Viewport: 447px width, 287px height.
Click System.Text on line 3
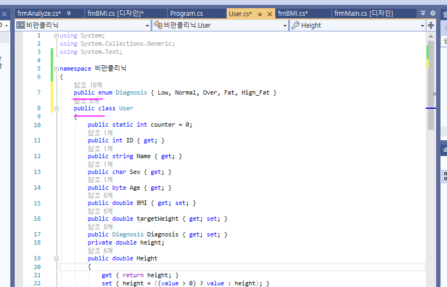(100, 52)
